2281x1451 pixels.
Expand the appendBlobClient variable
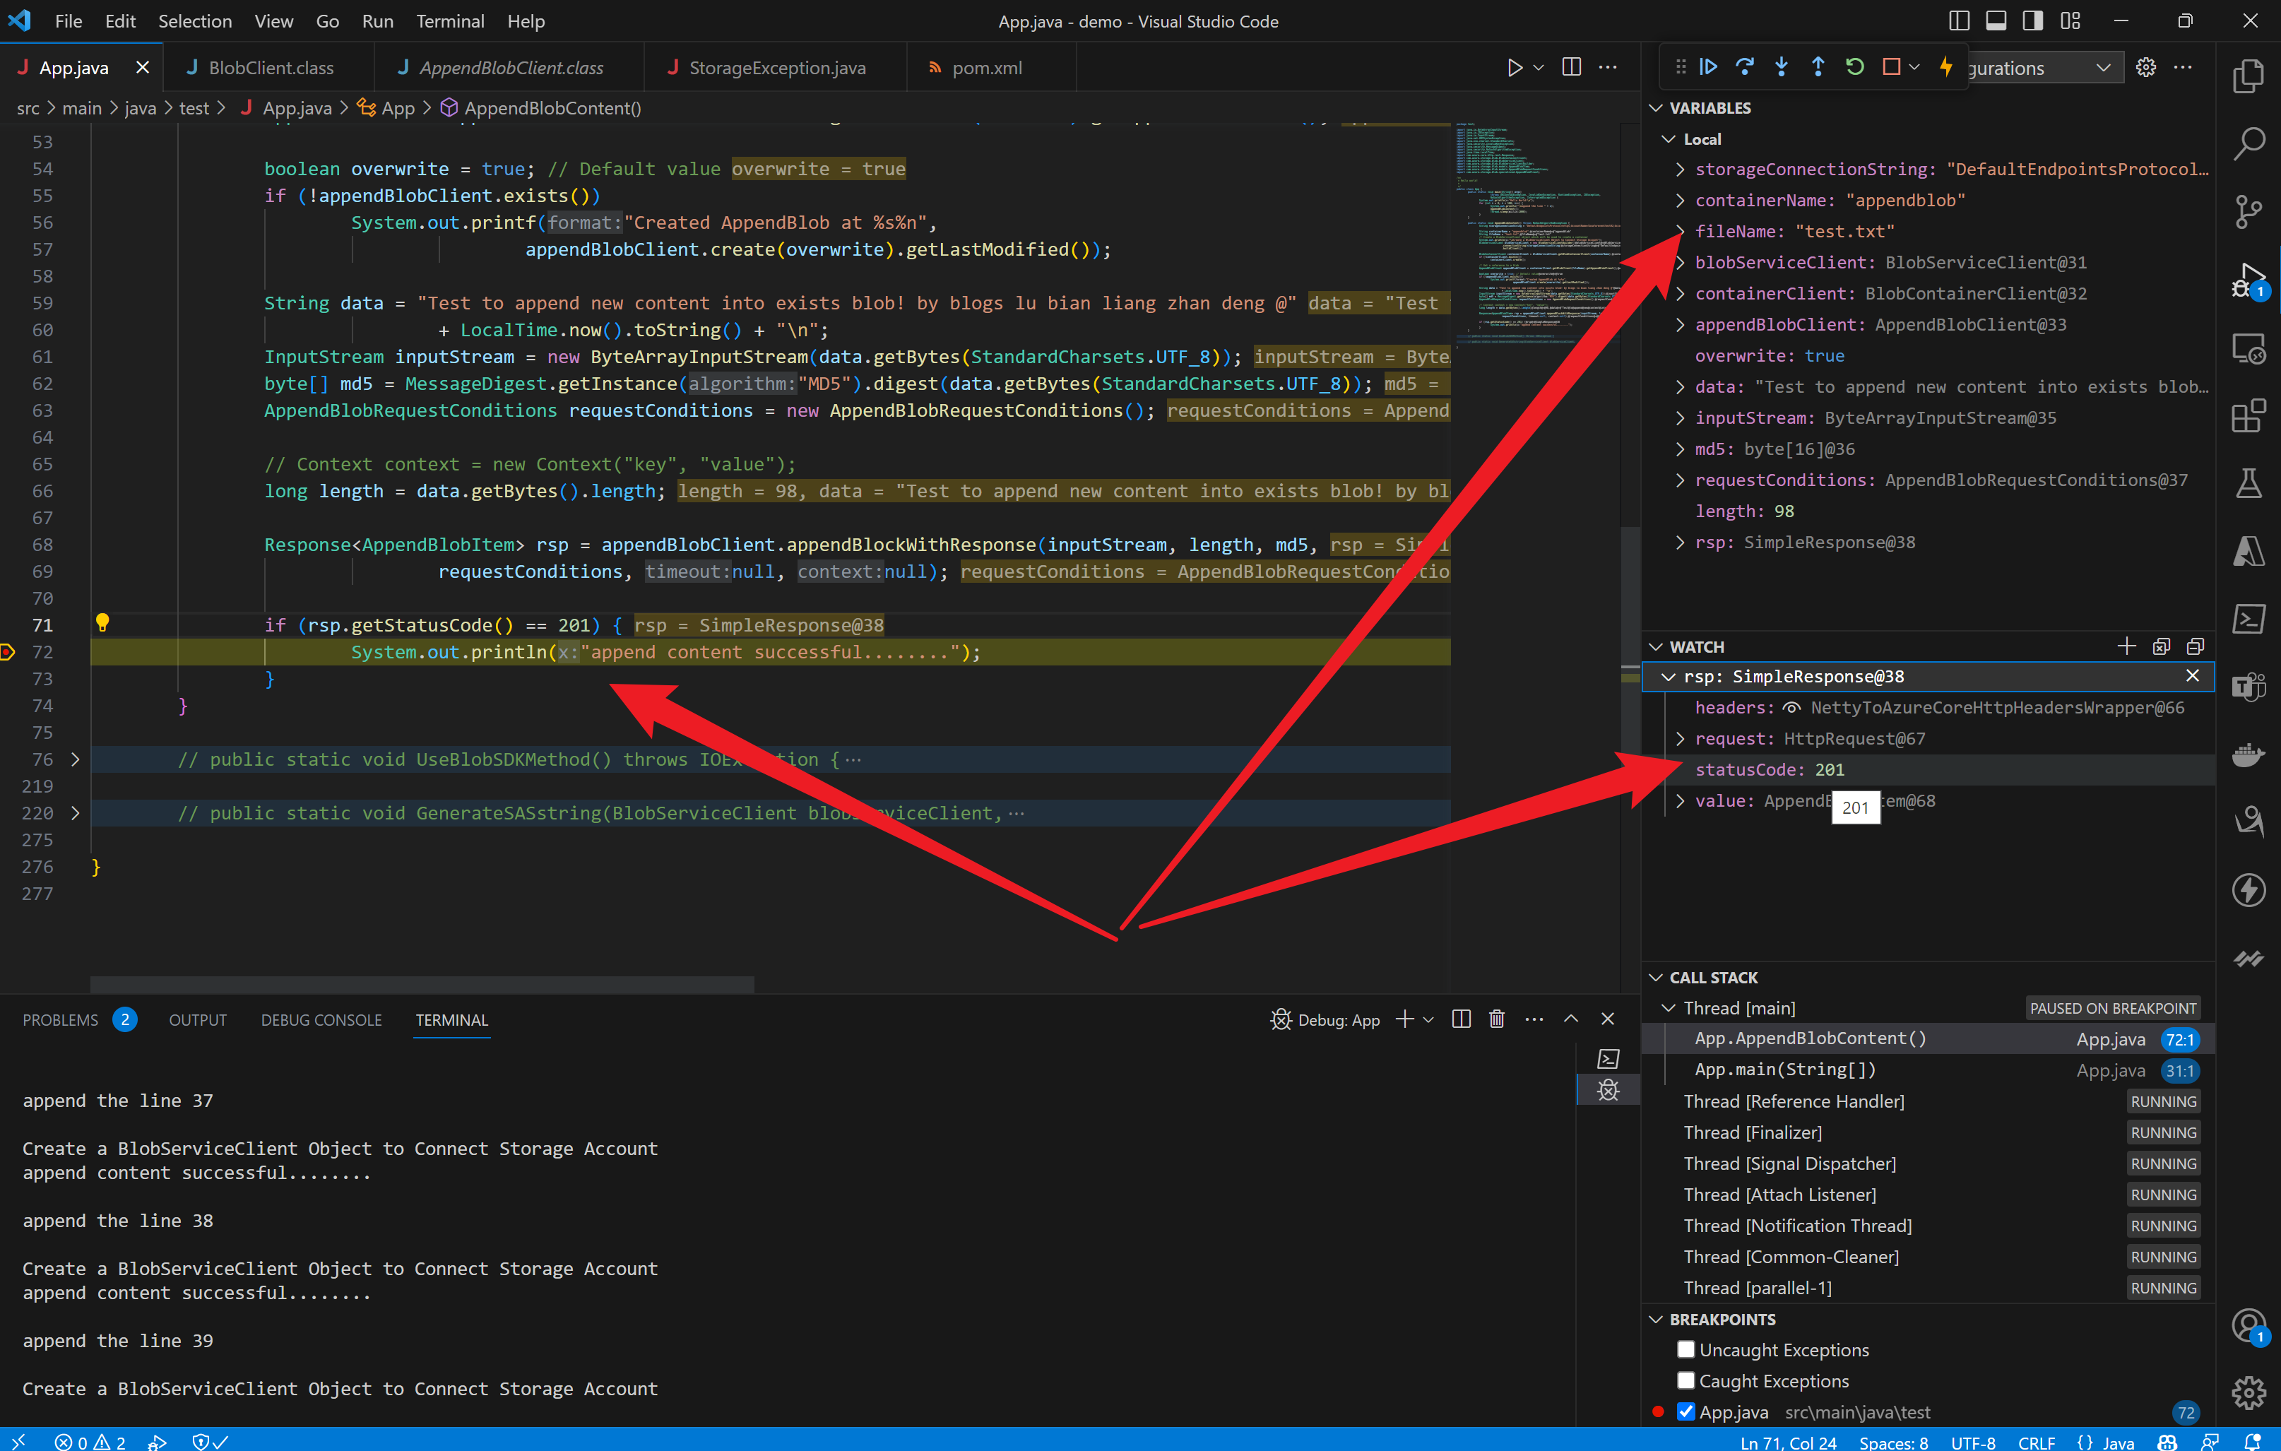(x=1681, y=325)
